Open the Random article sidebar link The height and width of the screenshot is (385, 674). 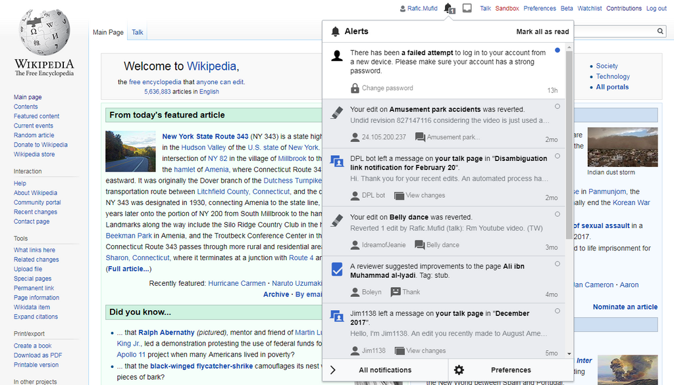tap(34, 135)
